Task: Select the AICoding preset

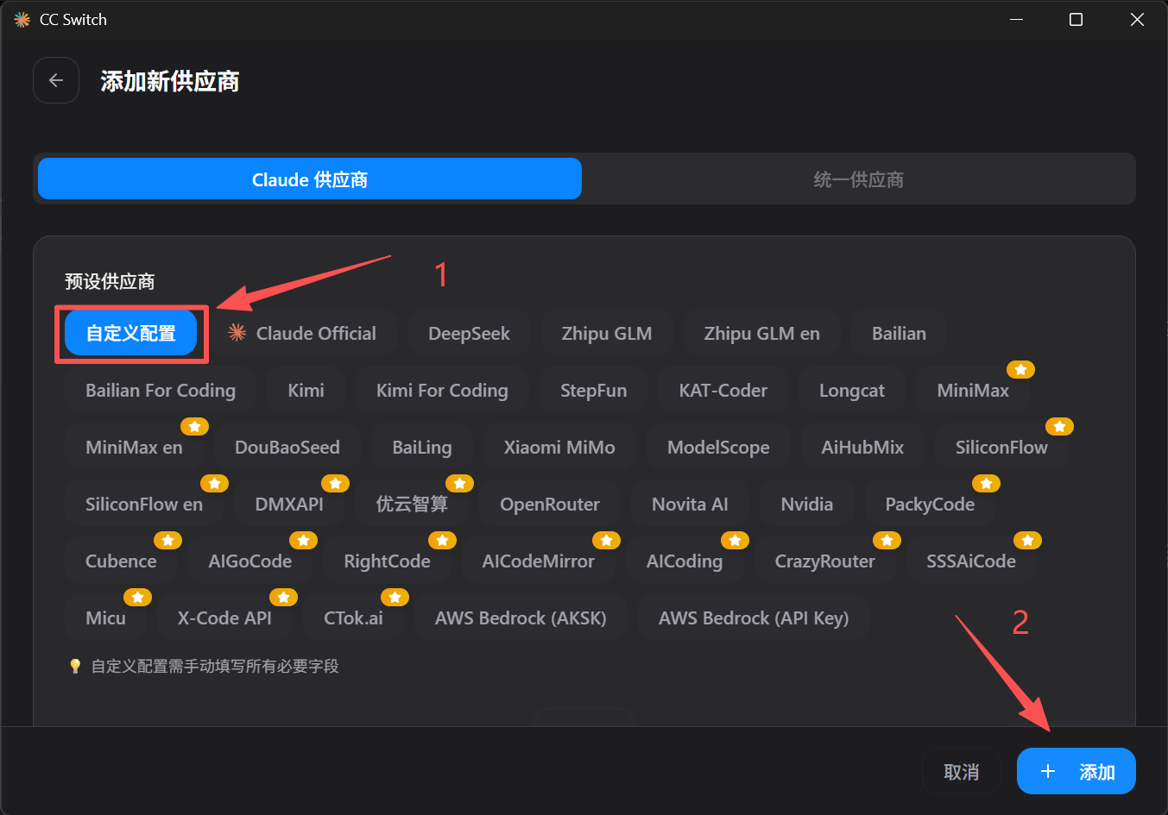Action: click(x=685, y=561)
